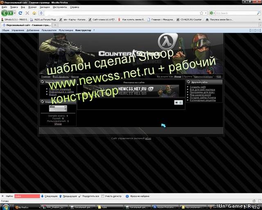
Task: Focus the browser address bar
Action: click(x=121, y=13)
